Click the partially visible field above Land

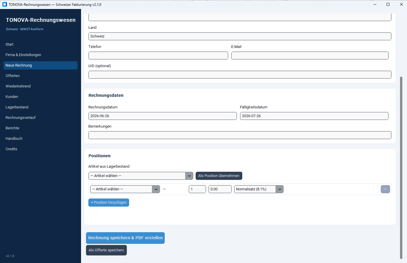[240, 17]
